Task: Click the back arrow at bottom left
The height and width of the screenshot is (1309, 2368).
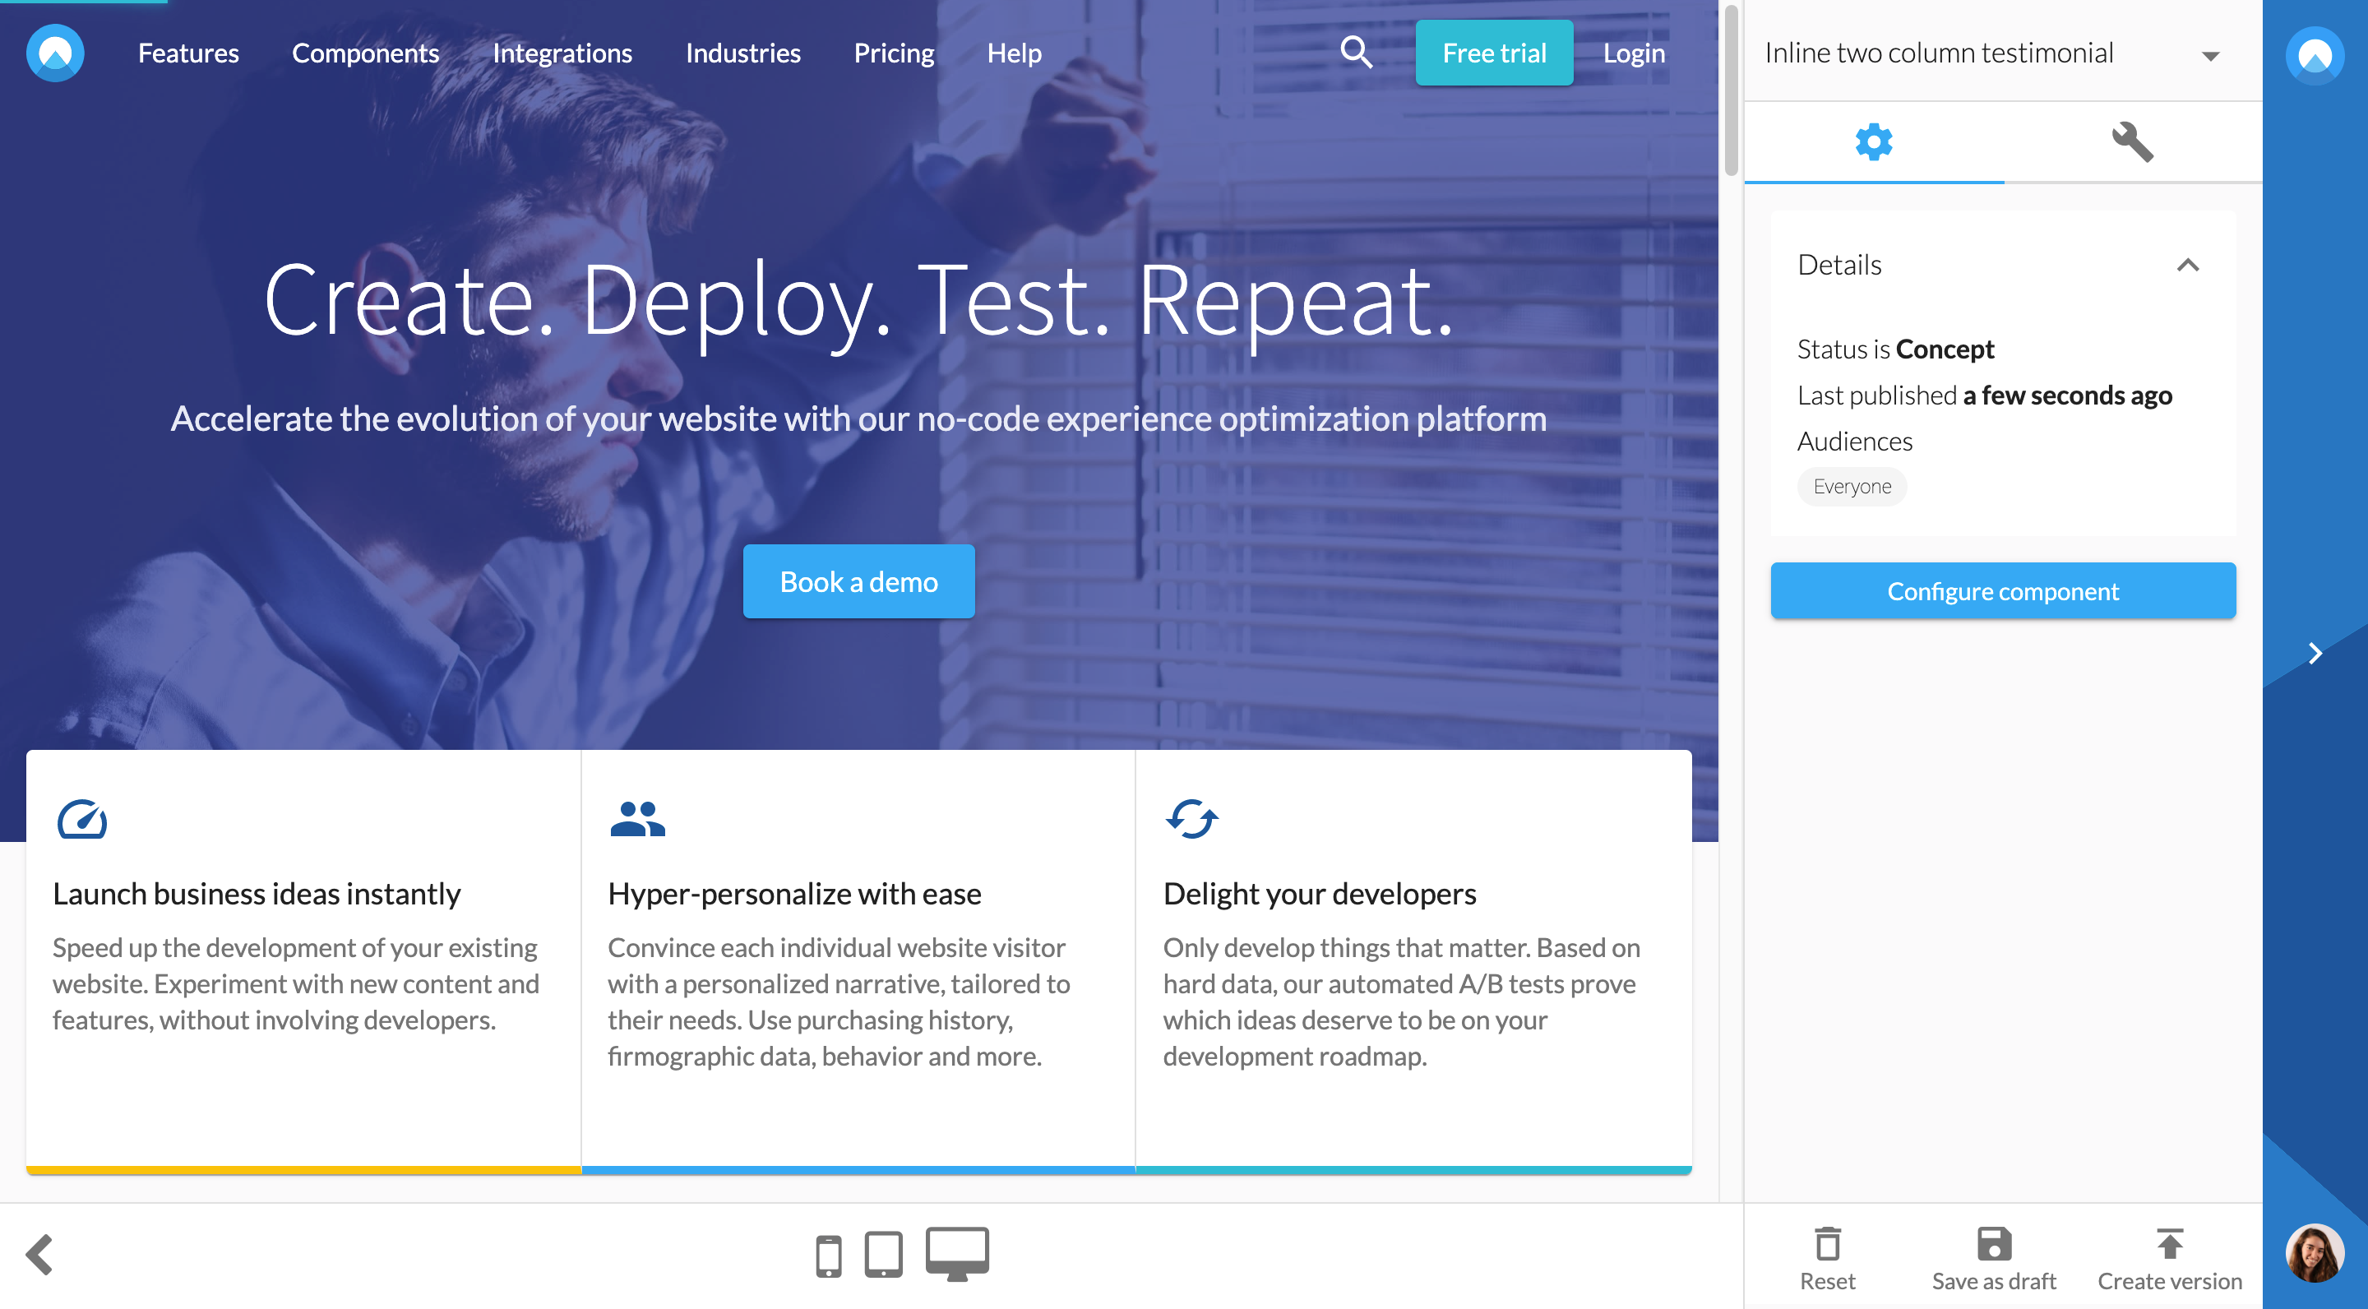Action: (39, 1255)
